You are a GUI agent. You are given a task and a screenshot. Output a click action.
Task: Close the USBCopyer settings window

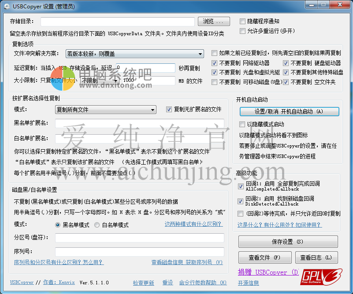coord(340,4)
